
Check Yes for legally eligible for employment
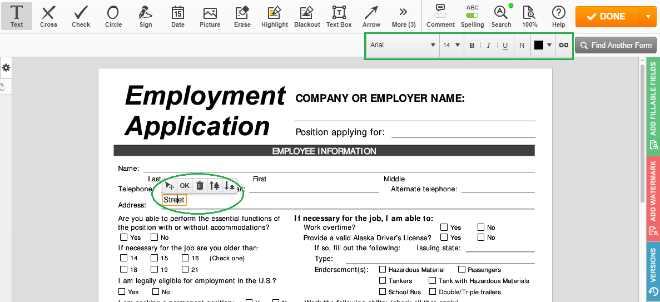122,291
